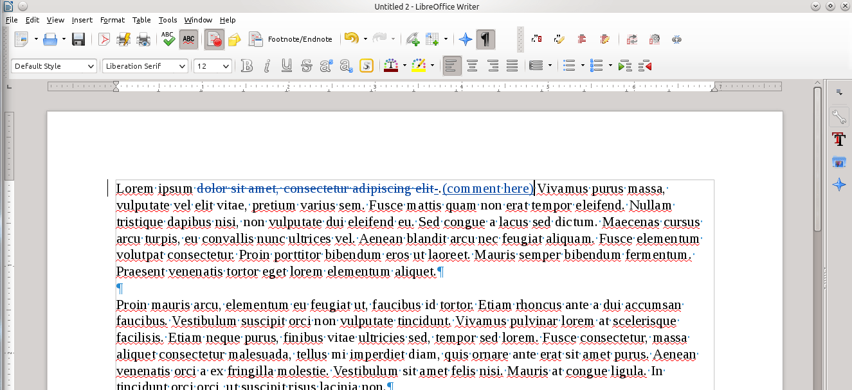Increase paragraph indent with green arrow
The width and height of the screenshot is (852, 390).
[x=624, y=66]
